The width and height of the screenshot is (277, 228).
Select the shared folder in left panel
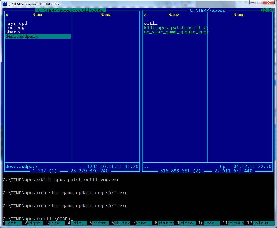(x=14, y=32)
